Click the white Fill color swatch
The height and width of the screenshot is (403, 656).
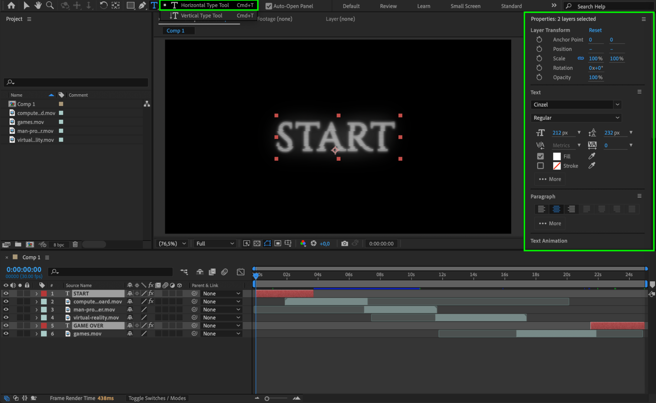point(557,156)
